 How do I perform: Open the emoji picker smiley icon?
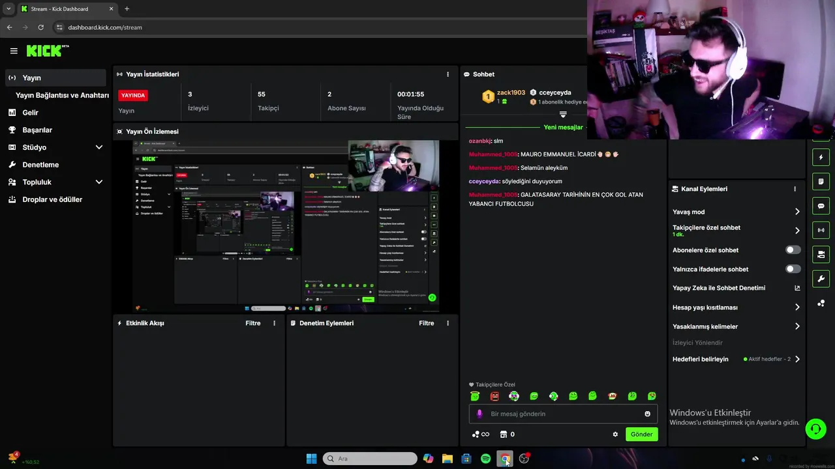(647, 414)
